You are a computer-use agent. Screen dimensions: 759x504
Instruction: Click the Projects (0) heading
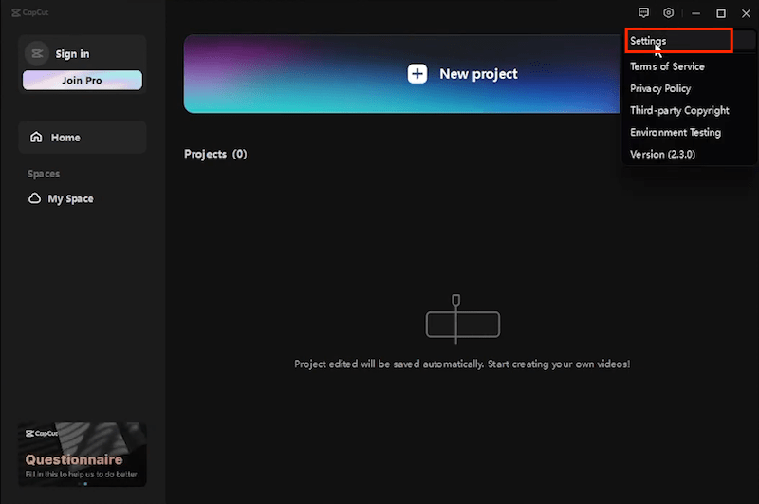click(215, 154)
